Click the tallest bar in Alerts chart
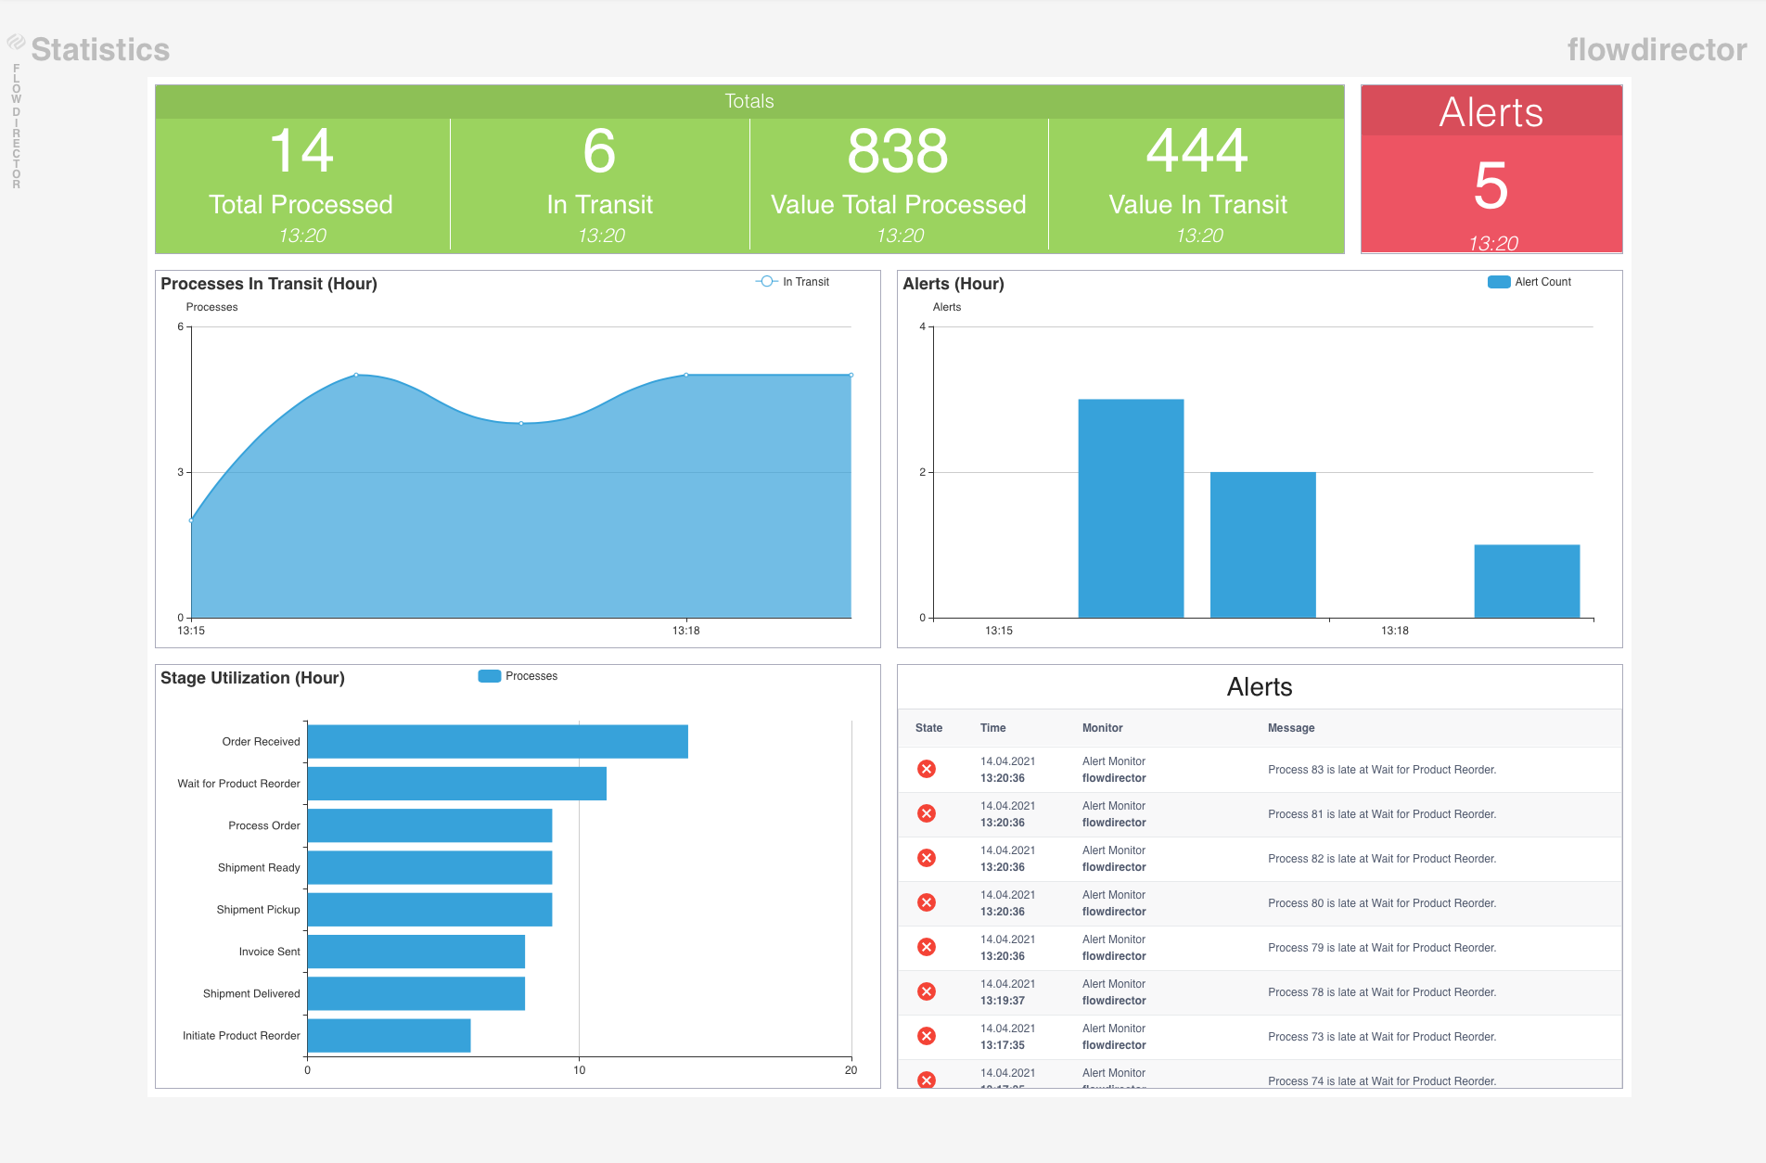The image size is (1766, 1163). click(1131, 508)
